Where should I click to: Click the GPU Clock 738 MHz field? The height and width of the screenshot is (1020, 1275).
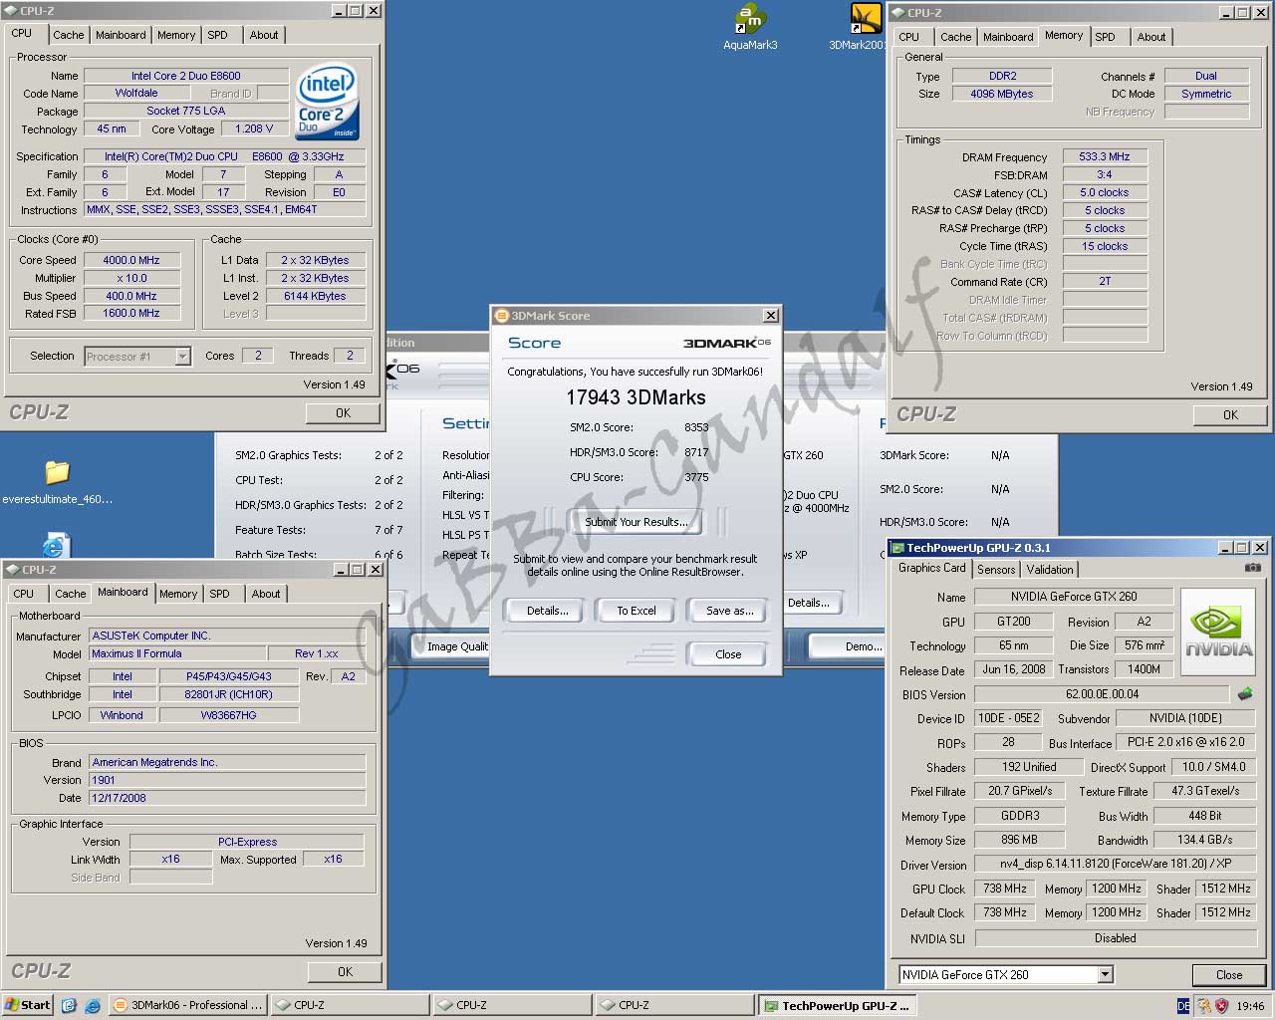pos(1005,889)
